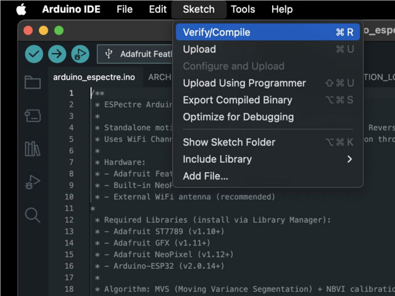The image size is (395, 296).
Task: Click line number 1 in gutter
Action: [72, 93]
